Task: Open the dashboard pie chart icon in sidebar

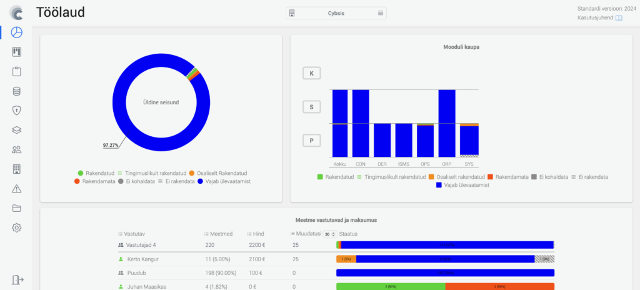Action: click(x=17, y=32)
